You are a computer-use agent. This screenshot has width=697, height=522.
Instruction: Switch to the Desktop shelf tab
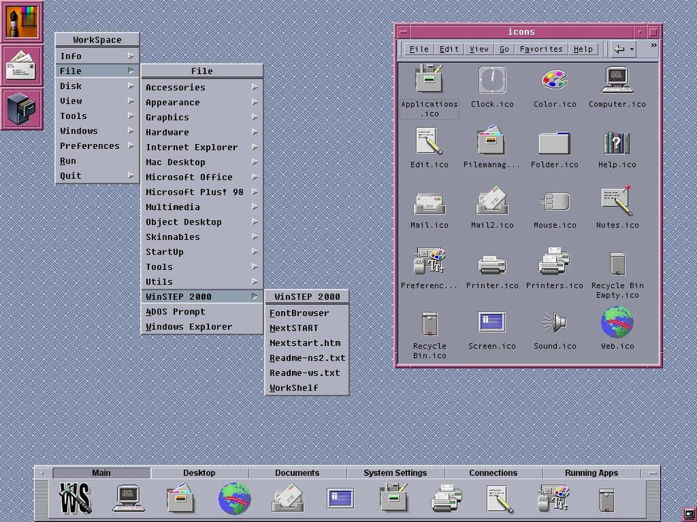(199, 473)
